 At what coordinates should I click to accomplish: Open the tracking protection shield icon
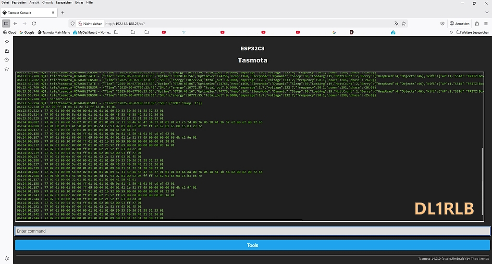pos(73,24)
